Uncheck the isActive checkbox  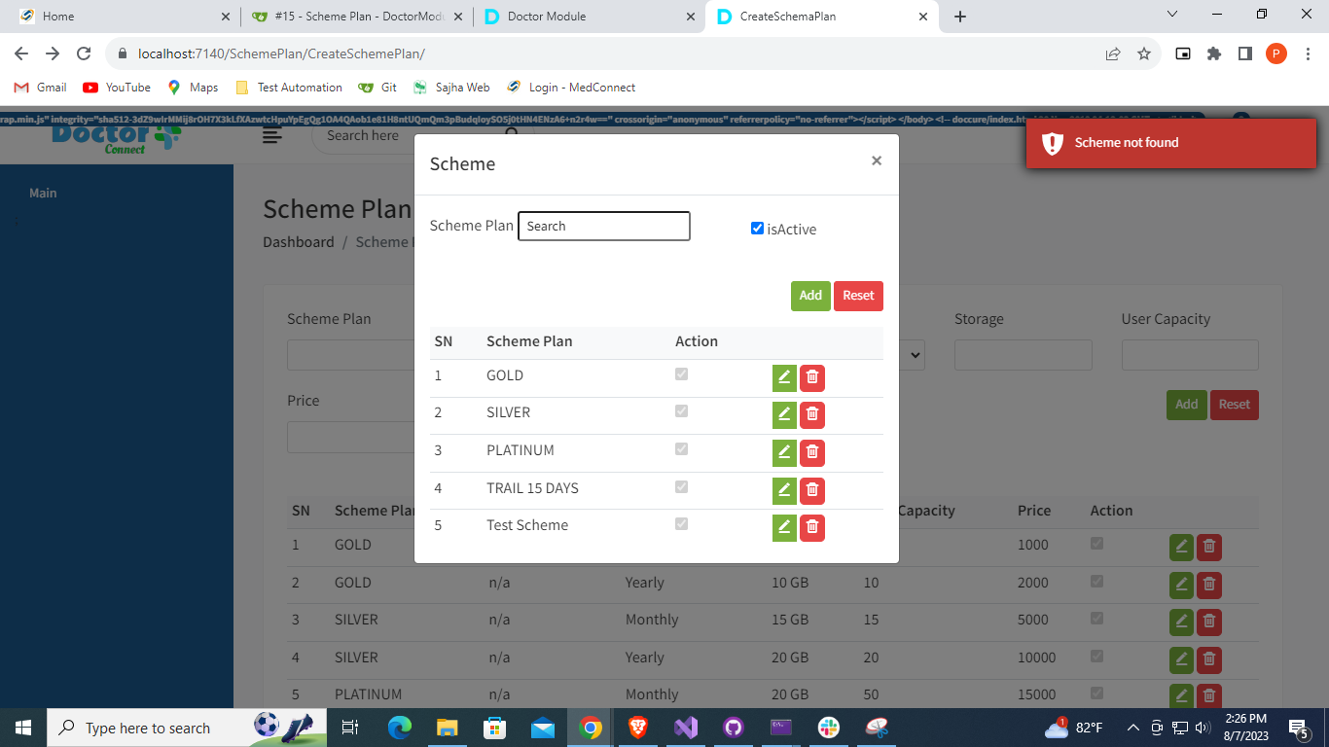tap(757, 229)
